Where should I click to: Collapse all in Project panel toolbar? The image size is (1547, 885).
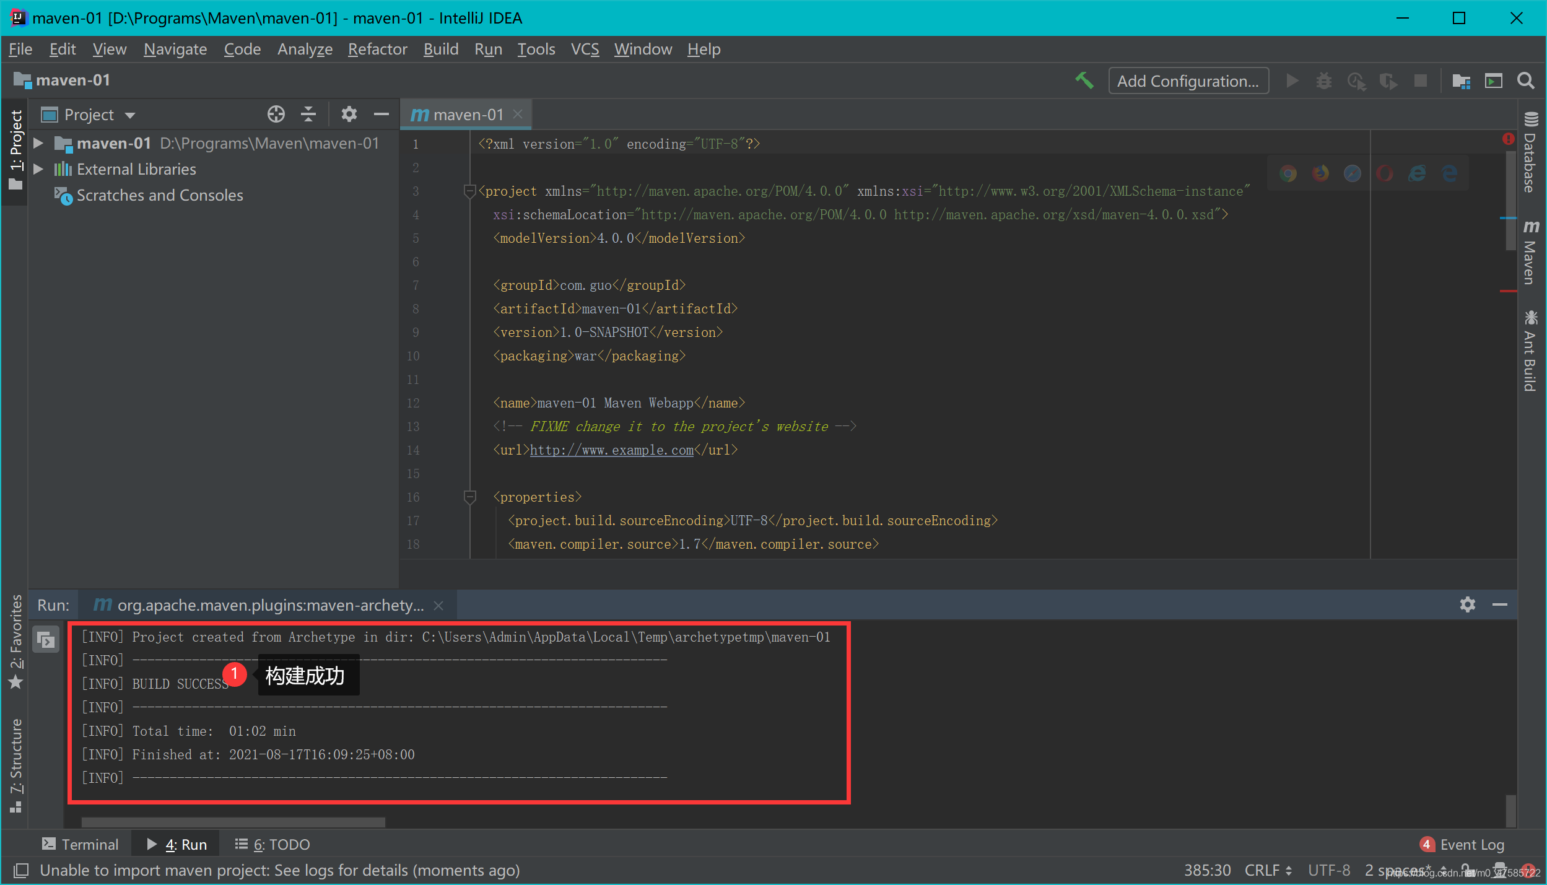(x=308, y=114)
